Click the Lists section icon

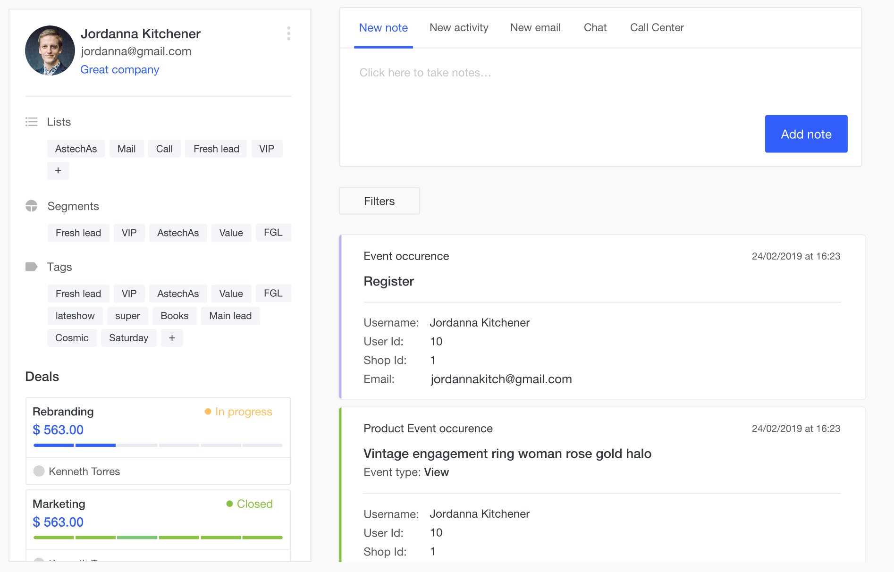[31, 122]
